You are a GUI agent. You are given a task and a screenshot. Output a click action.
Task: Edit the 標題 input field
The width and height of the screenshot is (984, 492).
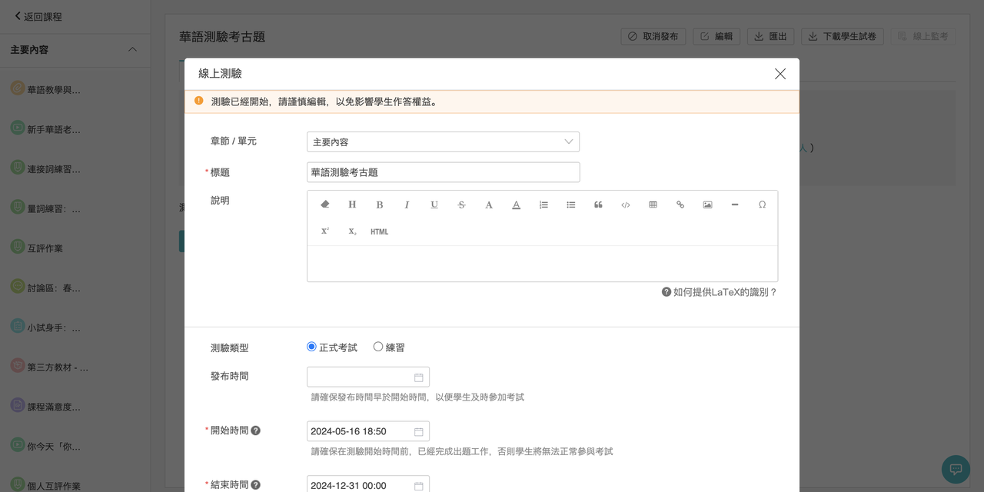click(443, 172)
